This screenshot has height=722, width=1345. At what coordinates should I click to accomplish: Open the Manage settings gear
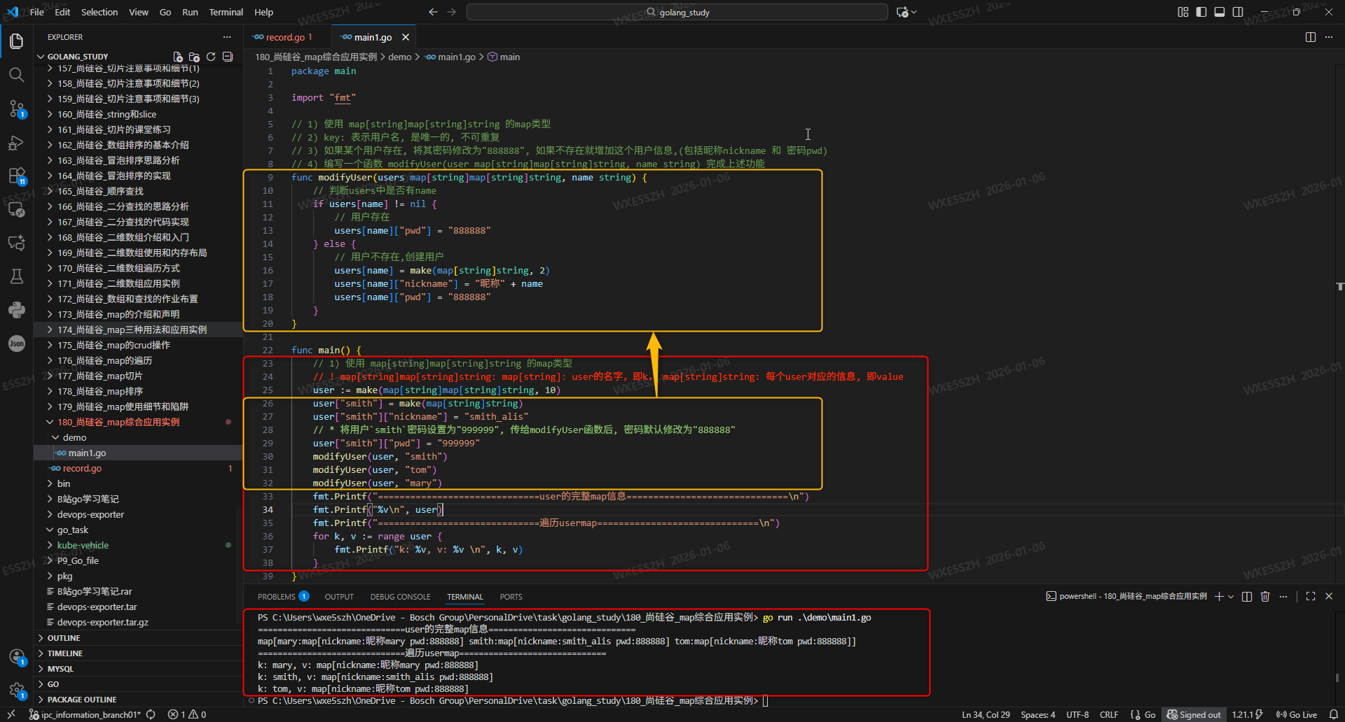[17, 691]
